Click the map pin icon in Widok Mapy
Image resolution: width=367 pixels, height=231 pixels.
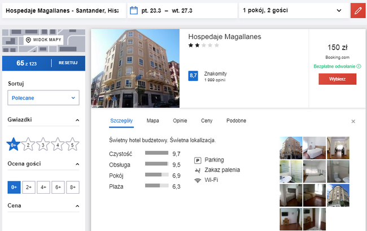tap(28, 40)
